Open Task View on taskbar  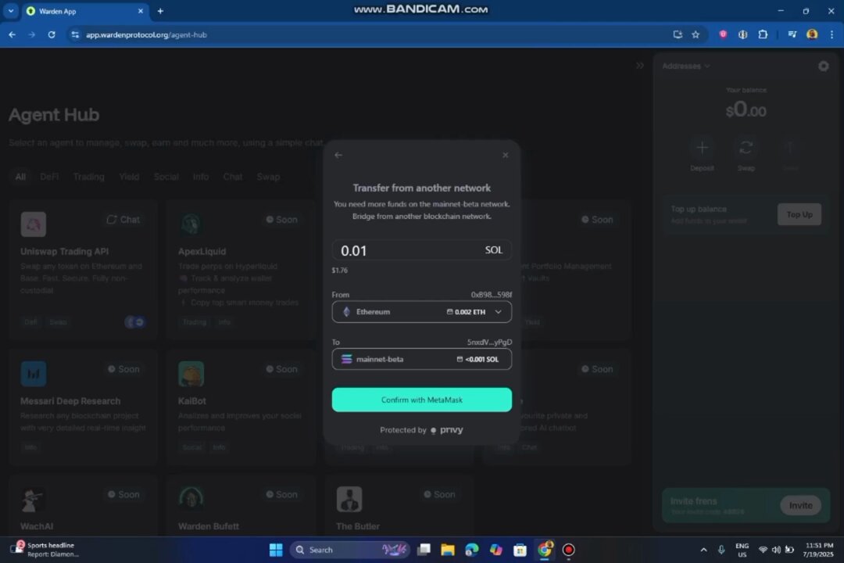pyautogui.click(x=424, y=550)
